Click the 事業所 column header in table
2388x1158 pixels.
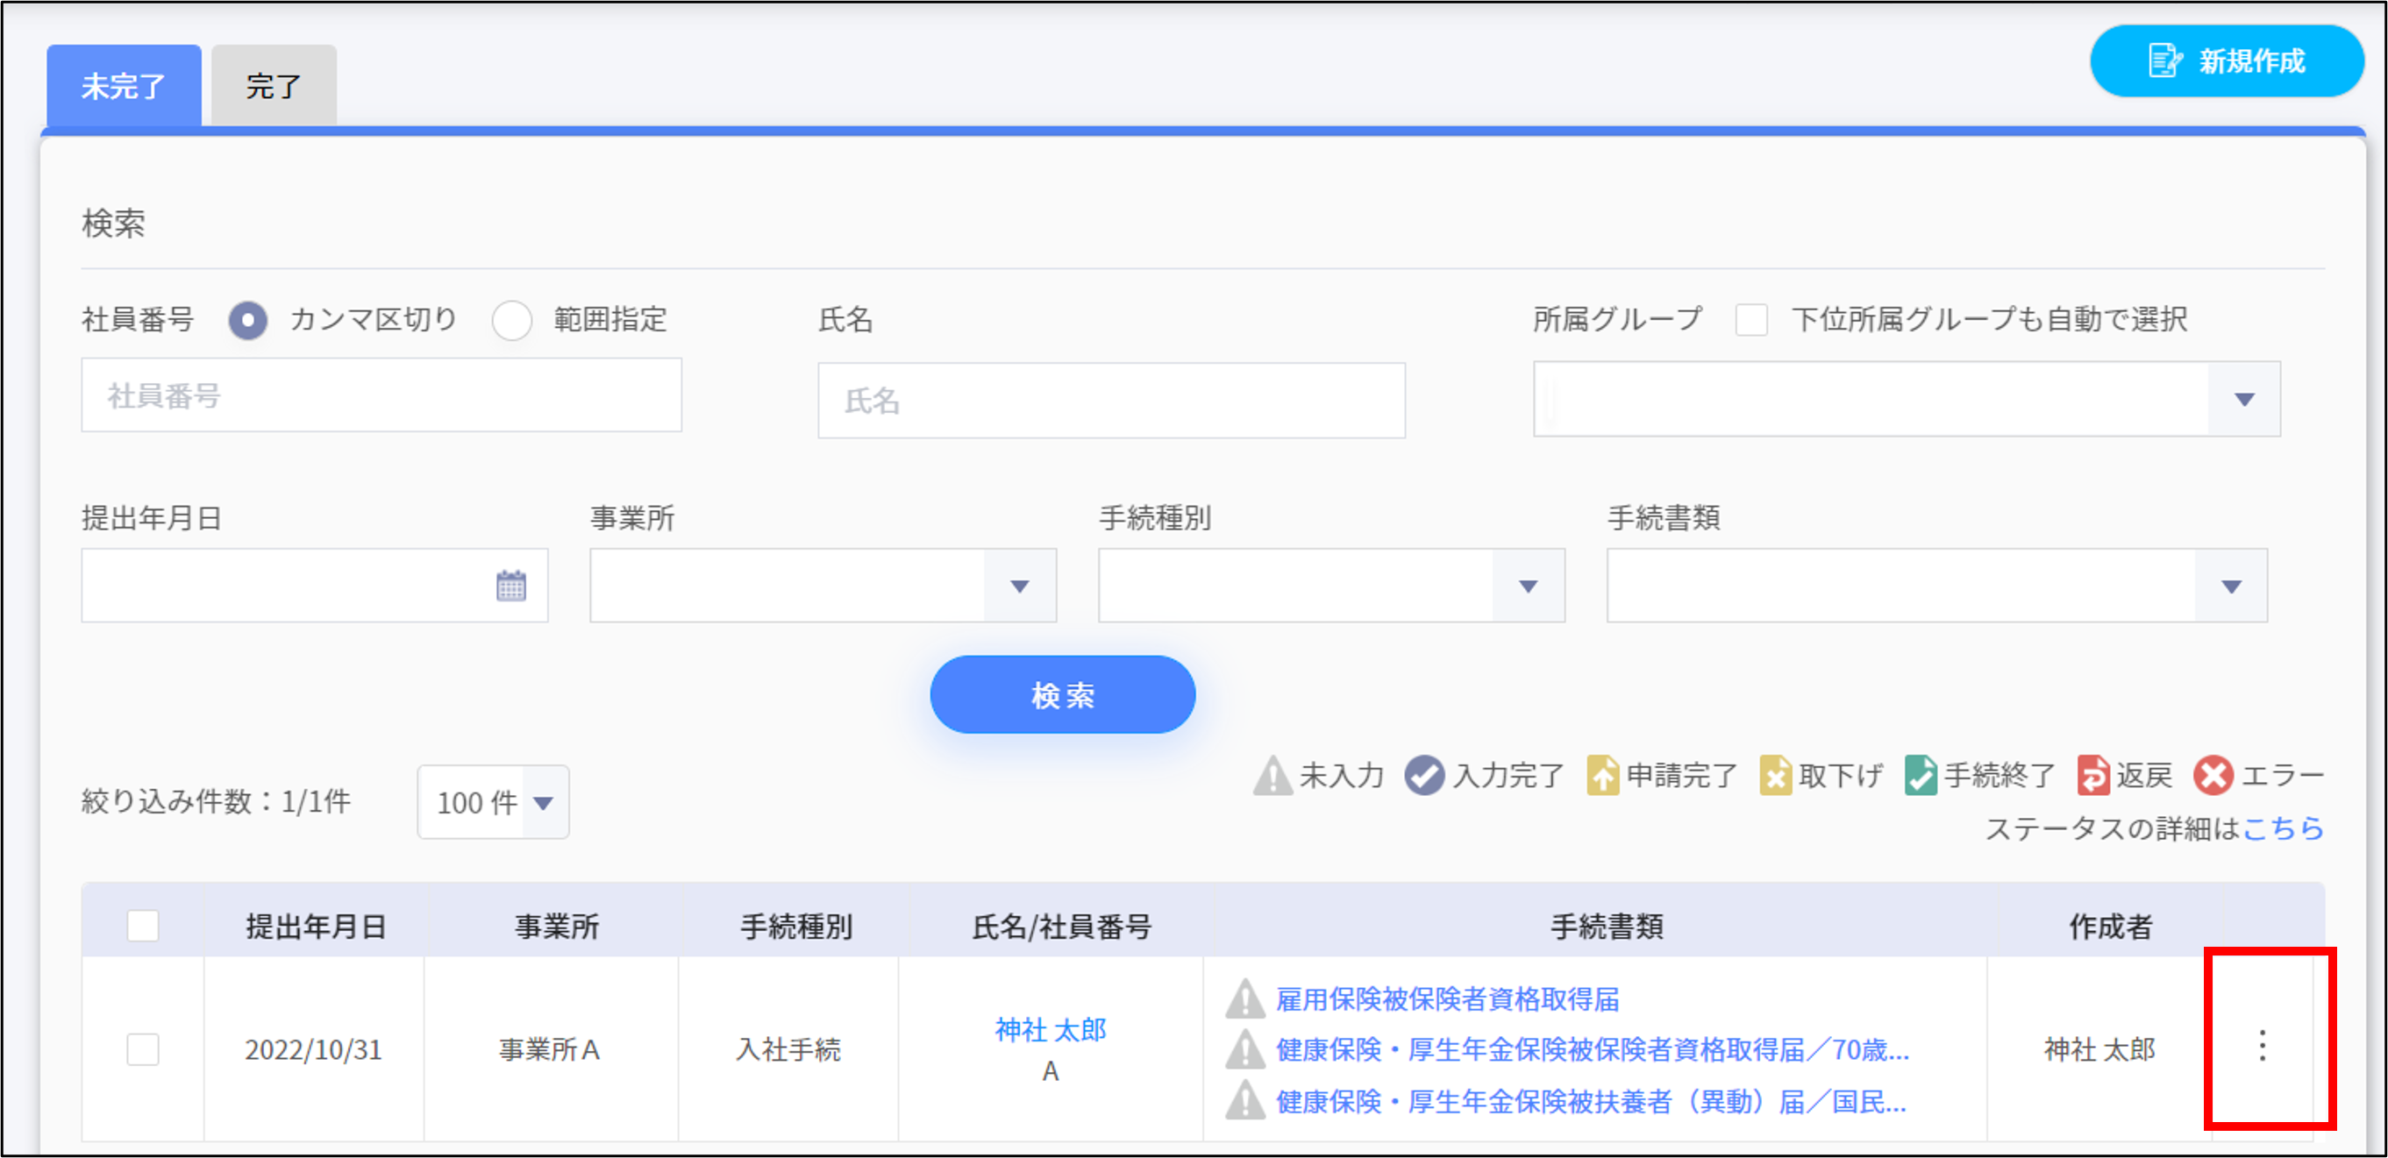click(556, 926)
